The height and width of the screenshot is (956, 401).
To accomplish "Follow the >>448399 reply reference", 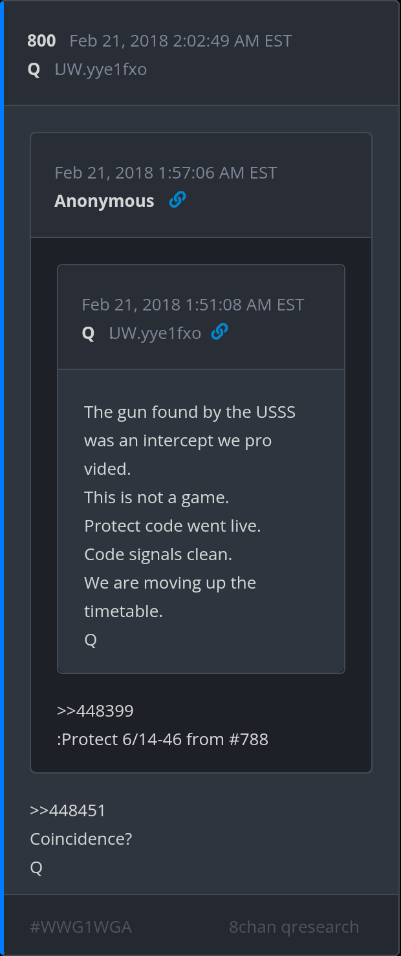I will tap(95, 711).
